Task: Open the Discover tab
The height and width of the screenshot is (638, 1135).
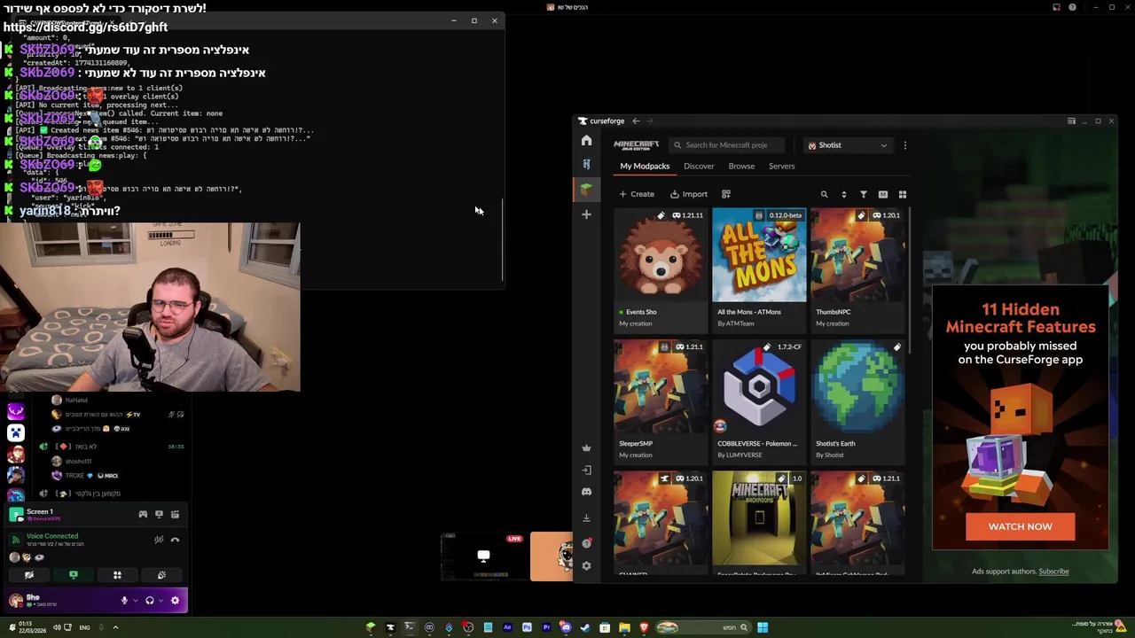Action: (699, 166)
